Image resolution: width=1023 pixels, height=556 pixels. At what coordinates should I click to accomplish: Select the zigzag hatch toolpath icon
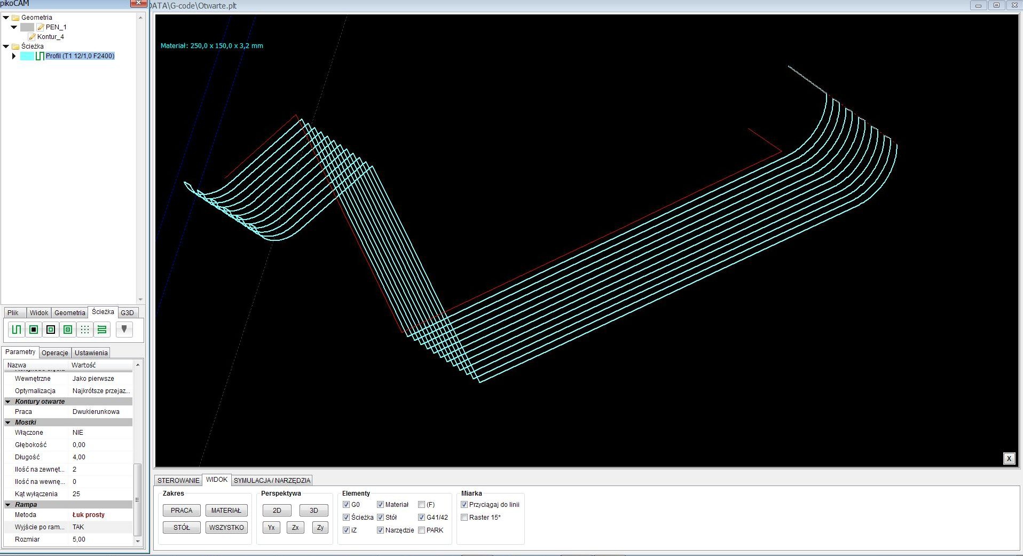point(102,330)
